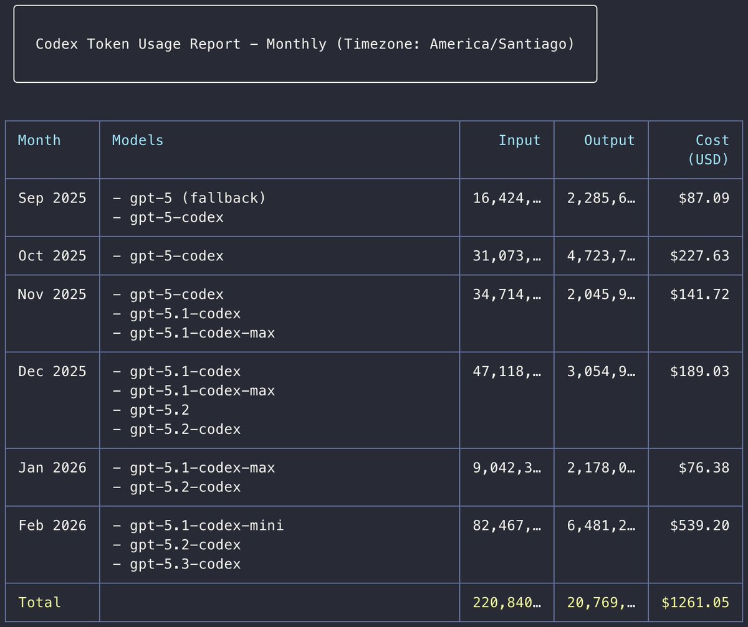Click the $1261.05 total cost
Screen dimensions: 748x627
pos(696,602)
